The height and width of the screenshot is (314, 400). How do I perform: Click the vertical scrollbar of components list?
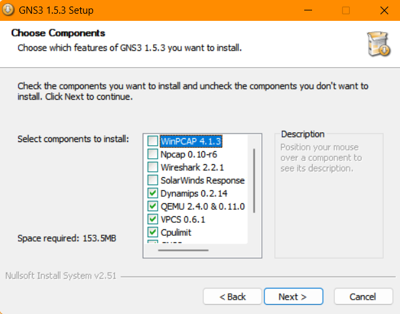point(254,180)
